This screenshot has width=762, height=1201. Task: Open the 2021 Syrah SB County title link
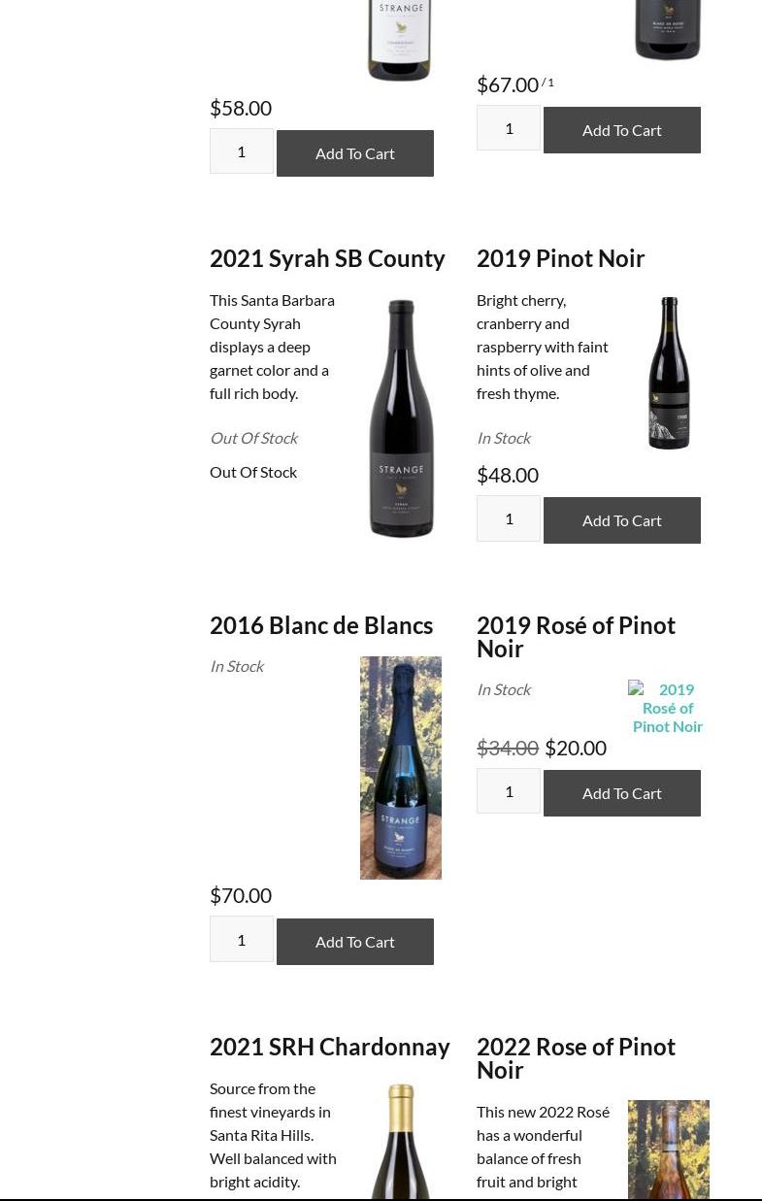pos(327,258)
